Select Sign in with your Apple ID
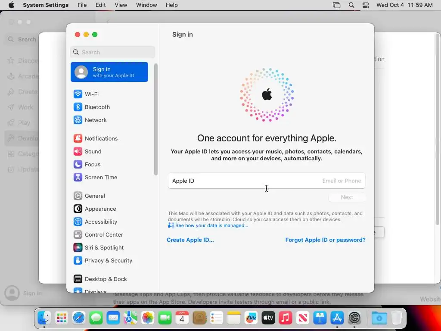Image resolution: width=441 pixels, height=331 pixels. pyautogui.click(x=109, y=72)
